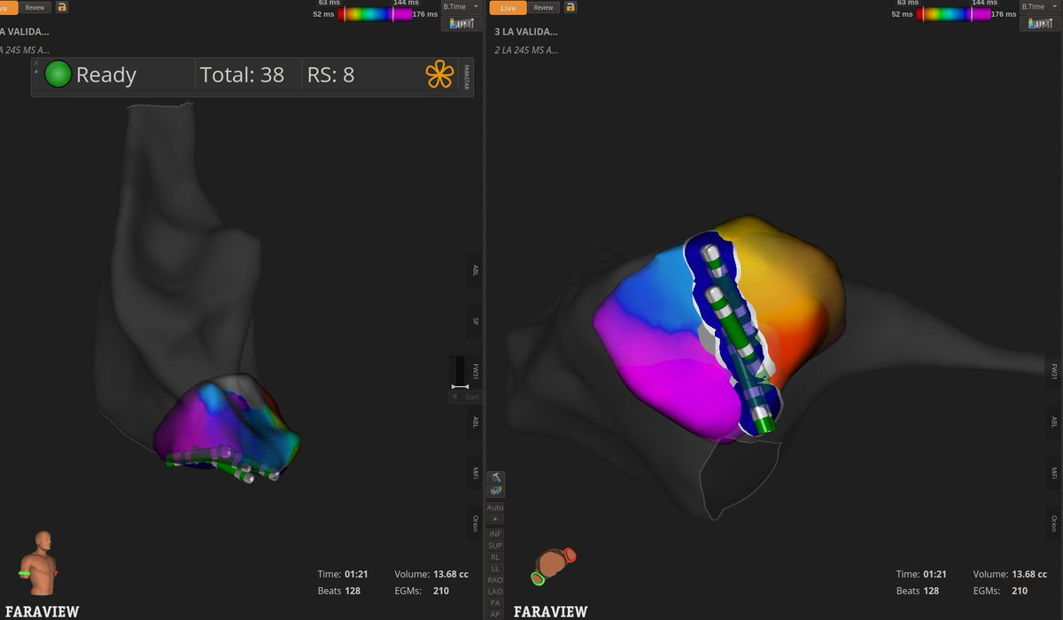Set view to PA orientation
Viewport: 1063px width, 620px height.
click(x=495, y=603)
